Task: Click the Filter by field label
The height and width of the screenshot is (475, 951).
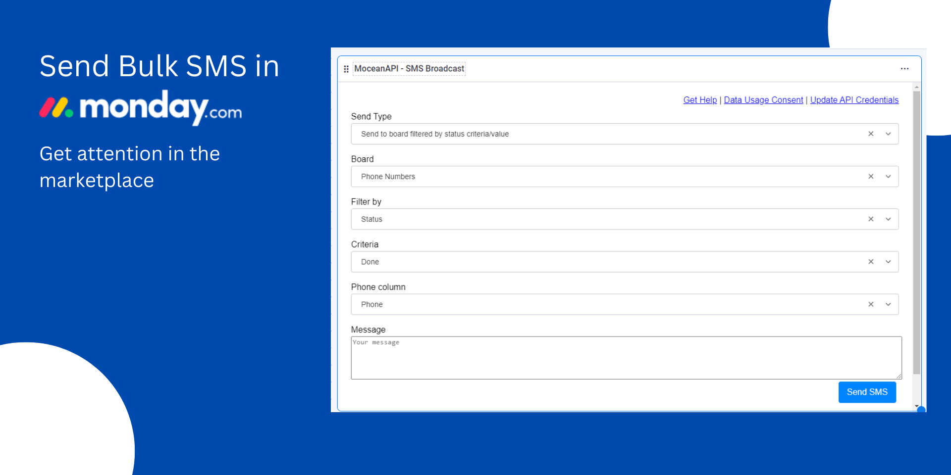Action: [366, 201]
